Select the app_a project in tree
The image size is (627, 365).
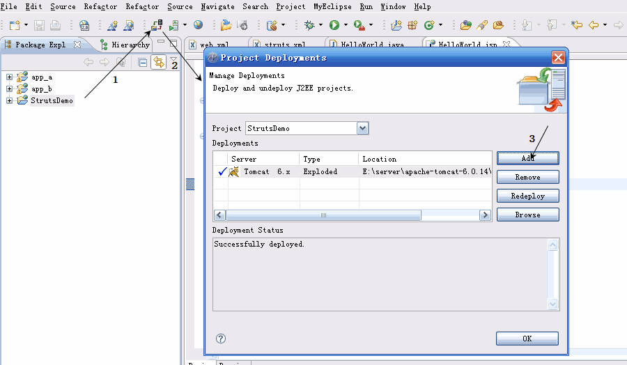coord(42,77)
